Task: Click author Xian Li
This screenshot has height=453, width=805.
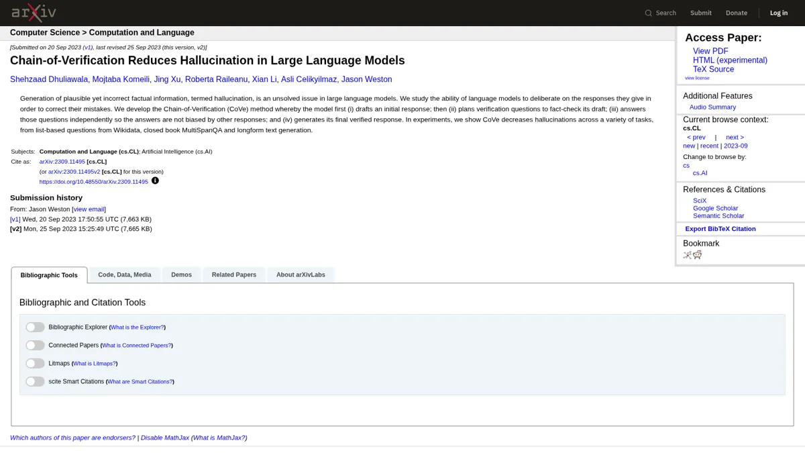Action: pyautogui.click(x=264, y=79)
